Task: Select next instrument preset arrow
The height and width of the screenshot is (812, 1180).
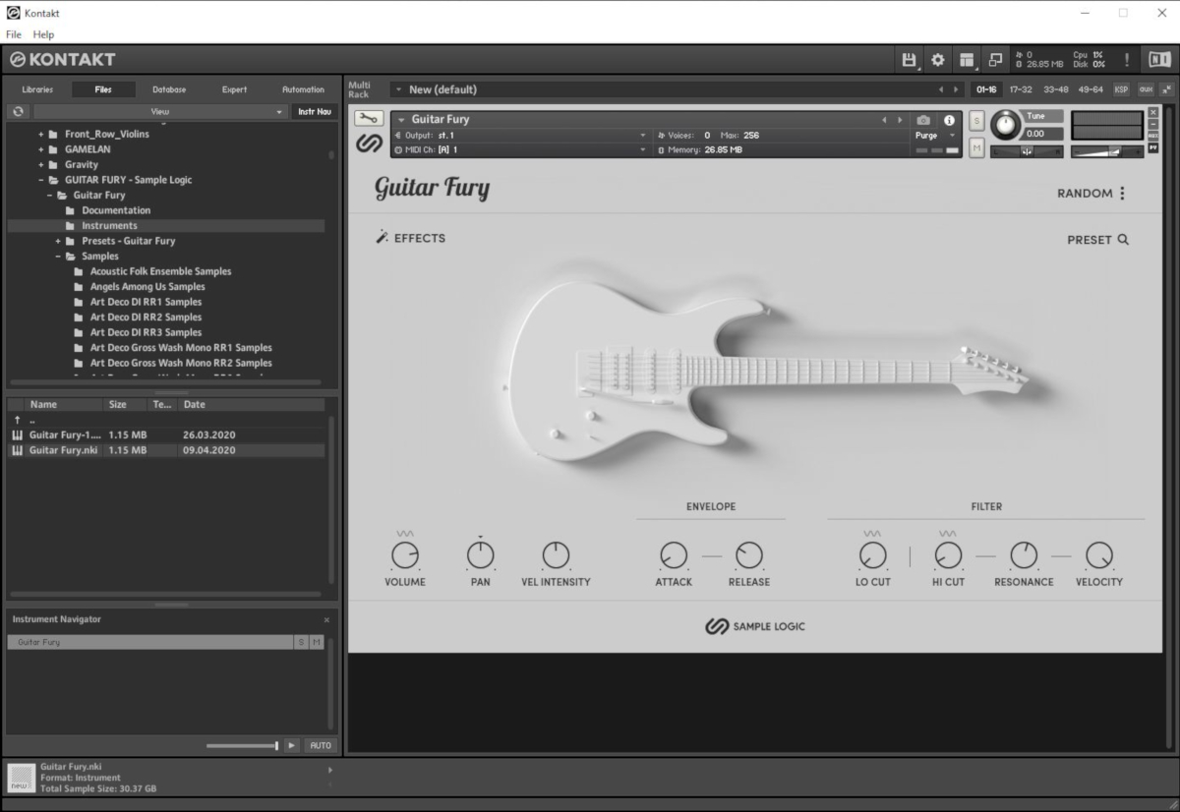Action: (899, 120)
